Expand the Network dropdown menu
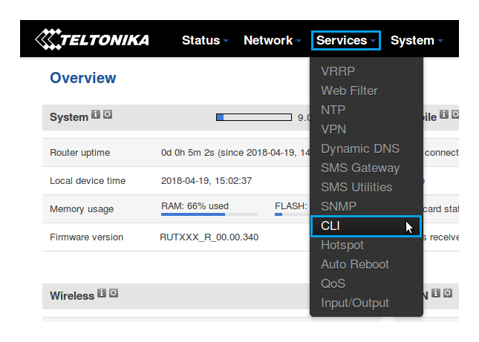Viewport: 479px width, 342px height. 272,40
